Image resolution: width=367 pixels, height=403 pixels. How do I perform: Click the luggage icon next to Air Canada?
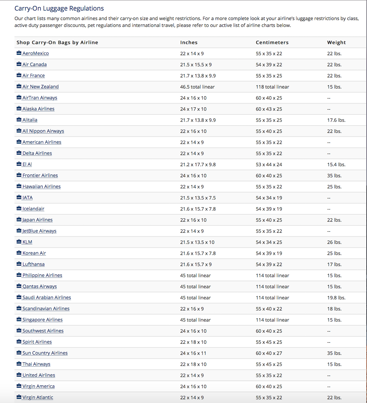click(19, 64)
